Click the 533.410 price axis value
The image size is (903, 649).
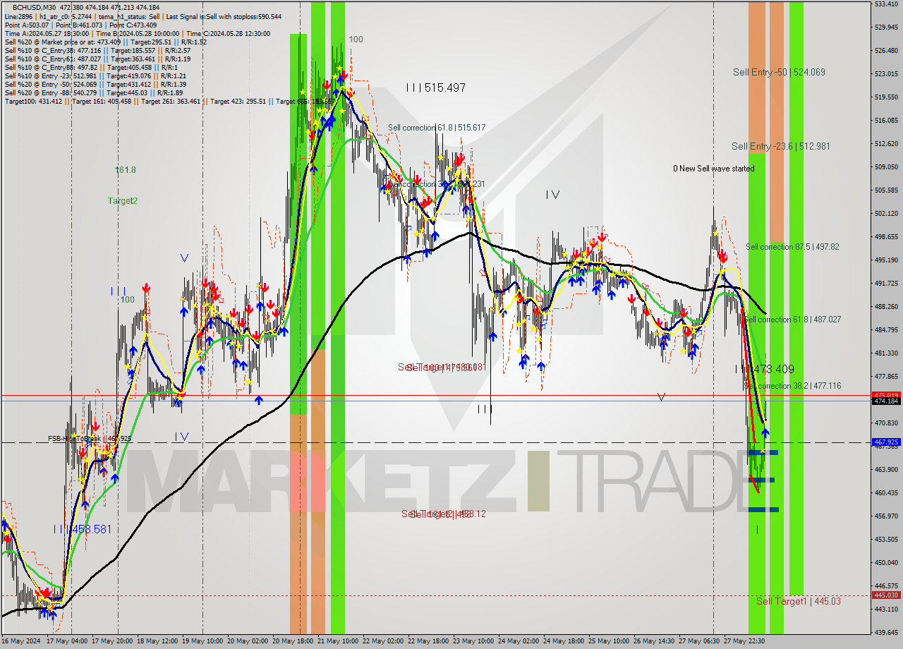click(887, 4)
